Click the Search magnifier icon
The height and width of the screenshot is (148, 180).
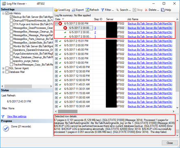pos(117,10)
